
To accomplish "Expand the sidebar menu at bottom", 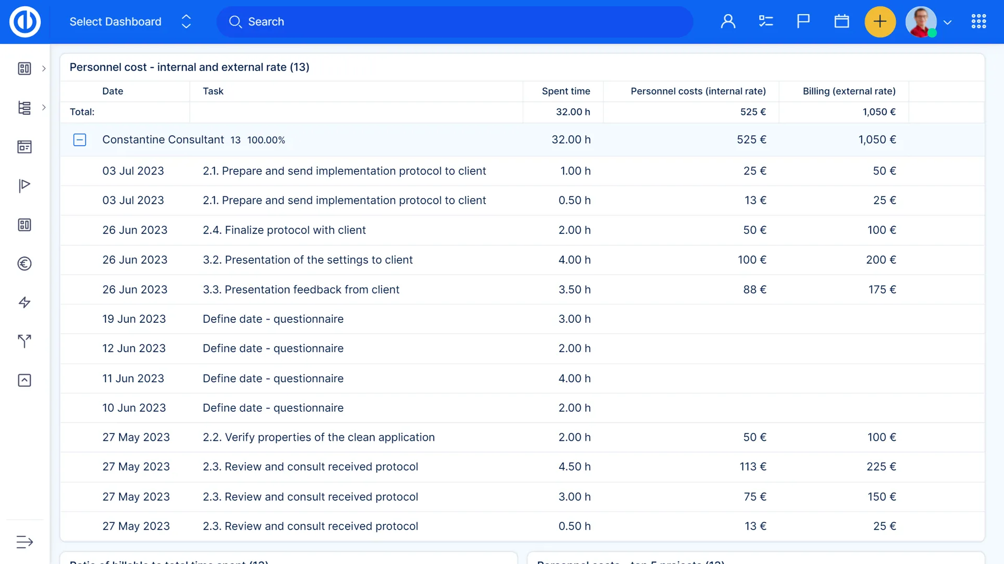I will [x=25, y=542].
